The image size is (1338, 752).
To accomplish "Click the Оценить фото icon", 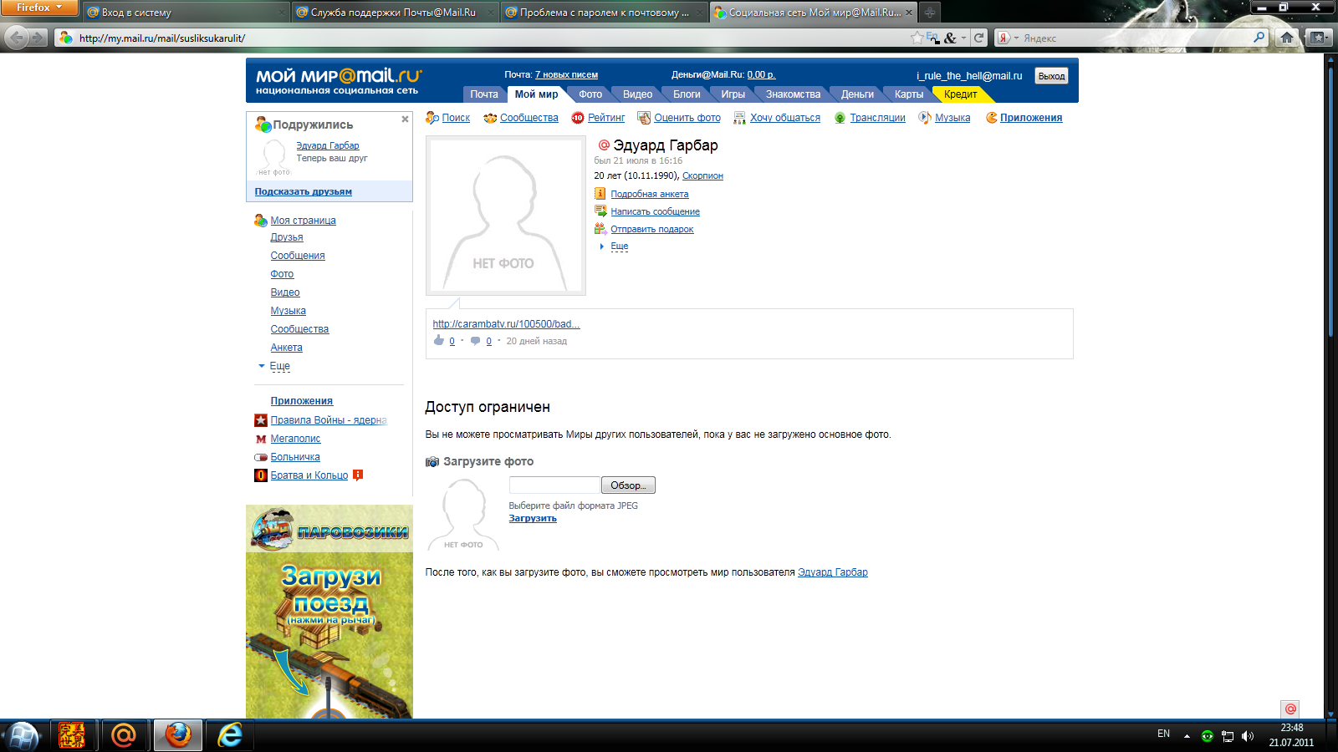I will pyautogui.click(x=644, y=118).
